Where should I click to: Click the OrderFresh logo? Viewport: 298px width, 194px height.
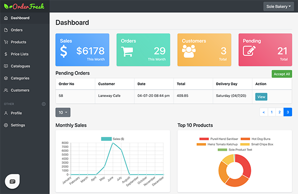[24, 6]
